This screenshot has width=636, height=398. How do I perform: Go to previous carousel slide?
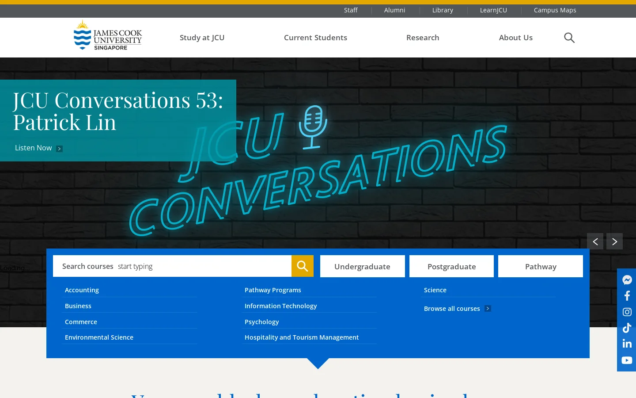click(x=595, y=241)
